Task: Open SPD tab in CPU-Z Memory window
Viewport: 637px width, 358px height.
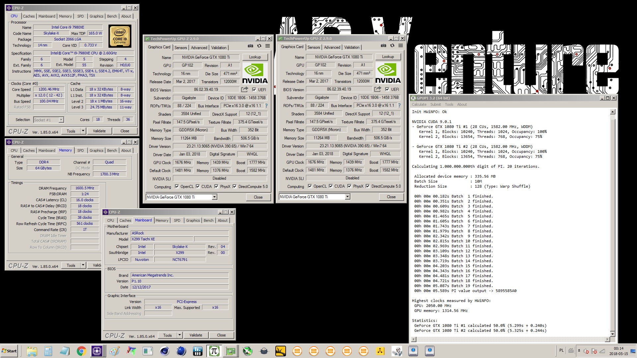Action: tap(81, 150)
